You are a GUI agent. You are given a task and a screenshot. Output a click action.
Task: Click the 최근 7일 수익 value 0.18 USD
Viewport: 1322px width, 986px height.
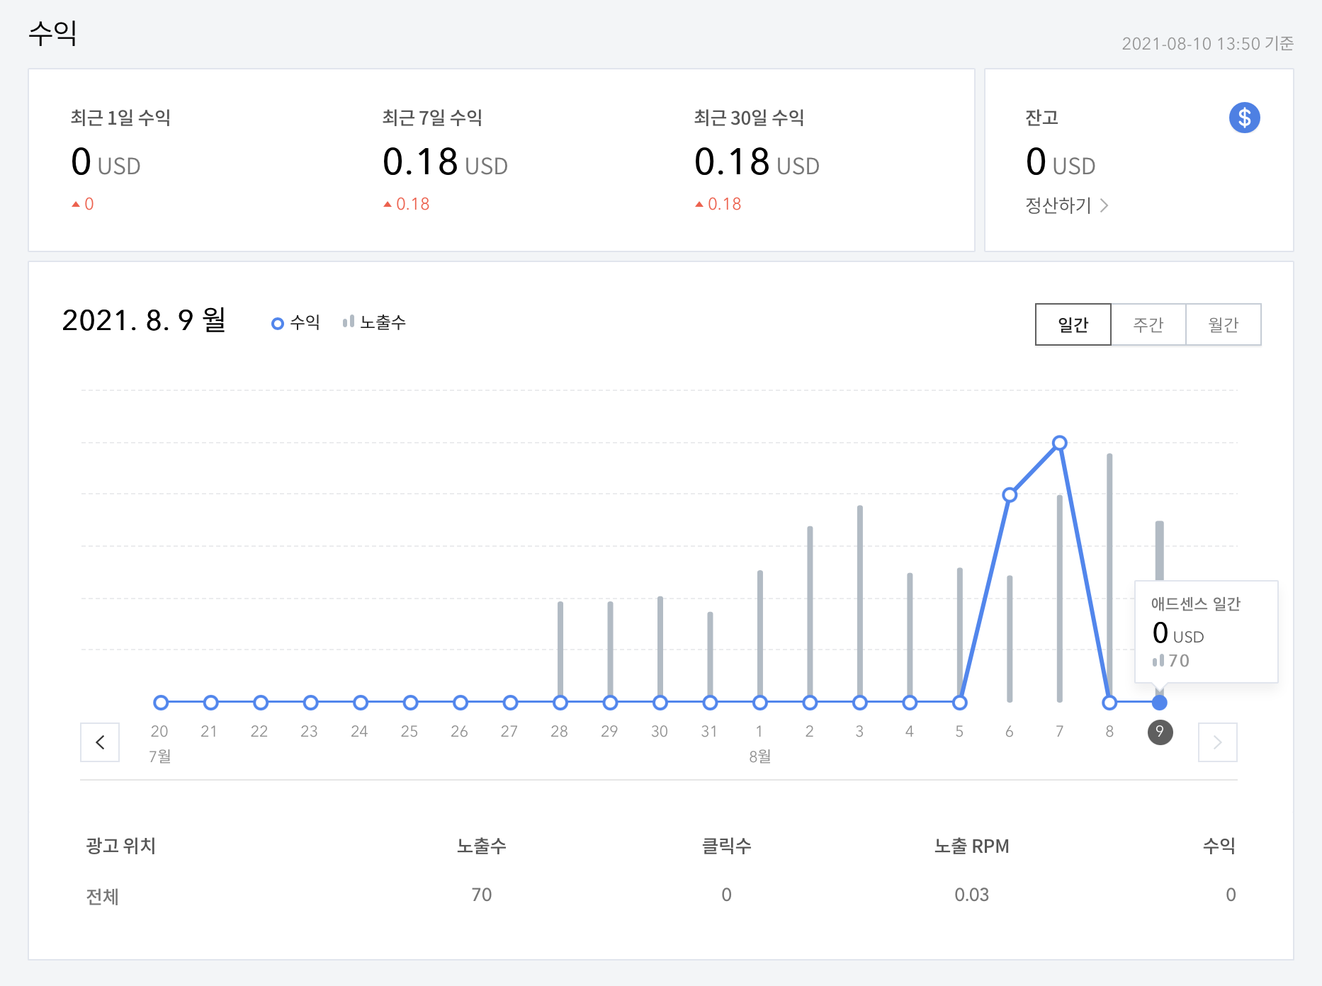click(x=445, y=162)
